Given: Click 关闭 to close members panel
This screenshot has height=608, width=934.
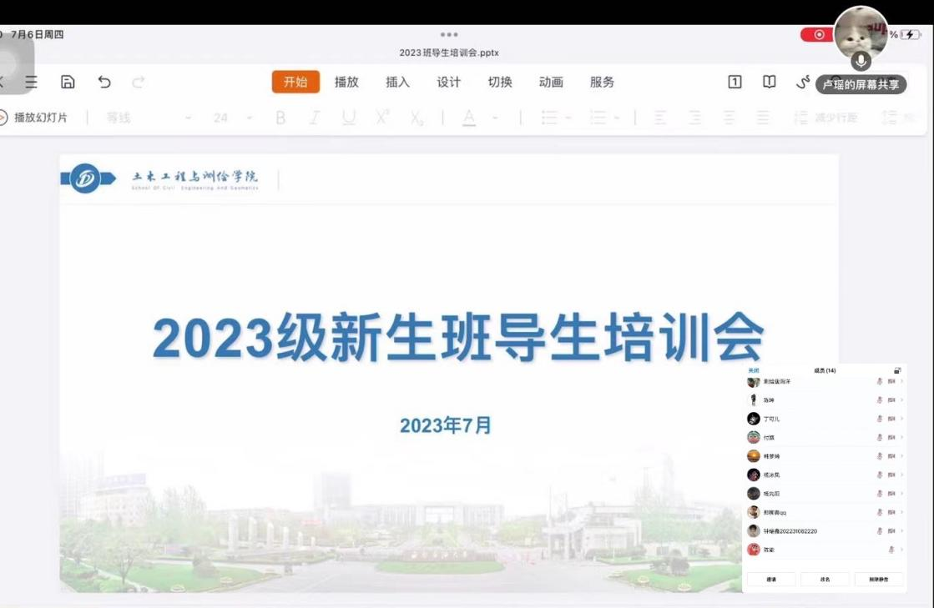Looking at the screenshot, I should 754,370.
